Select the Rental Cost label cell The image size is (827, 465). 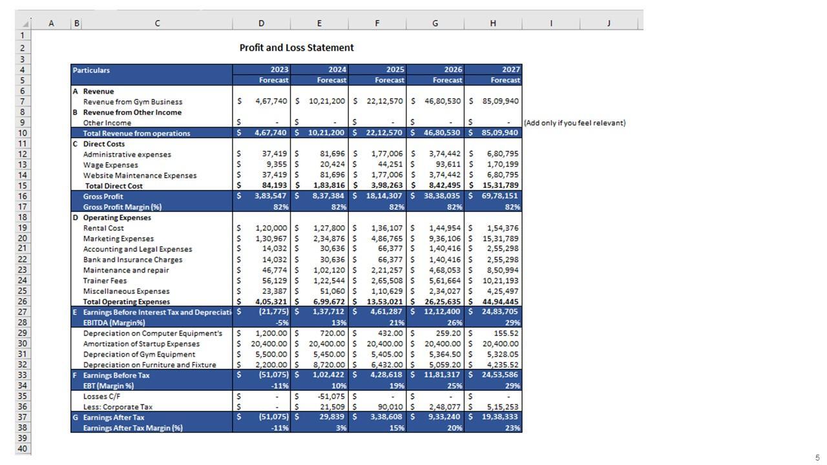click(x=103, y=228)
